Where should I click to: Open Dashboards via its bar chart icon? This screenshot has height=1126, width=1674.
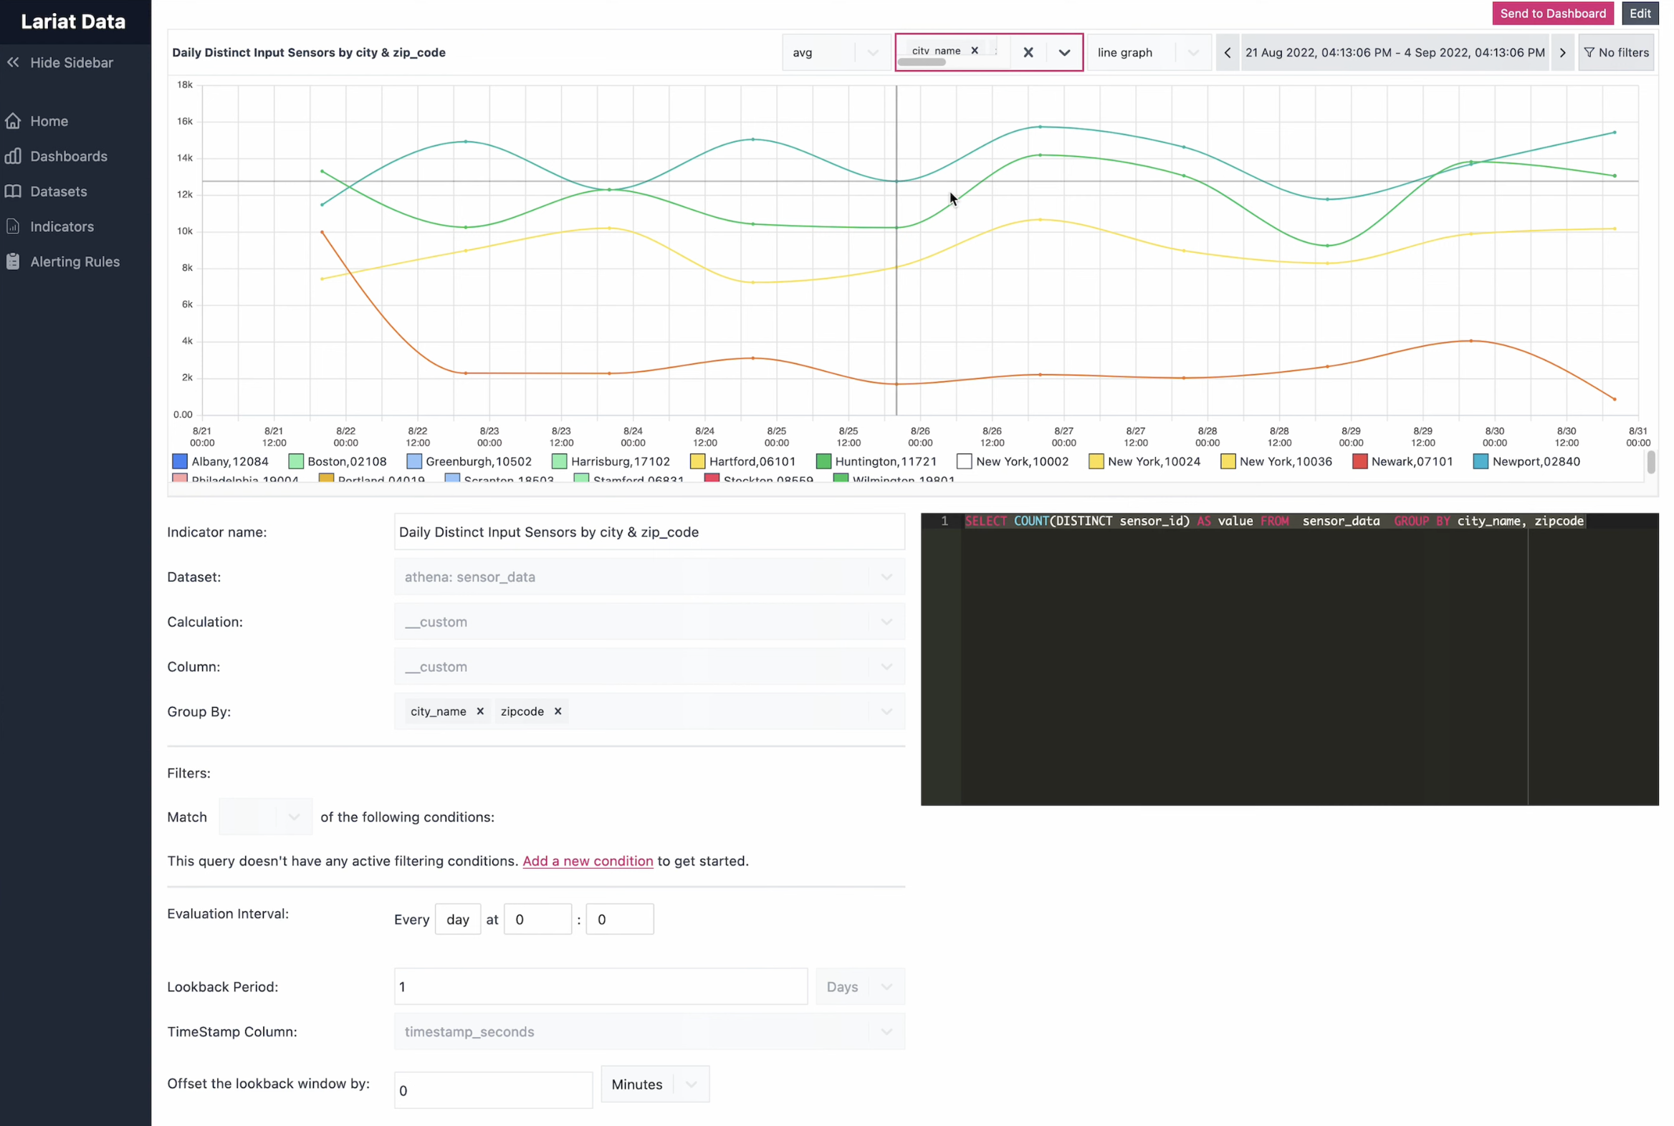[x=13, y=157]
